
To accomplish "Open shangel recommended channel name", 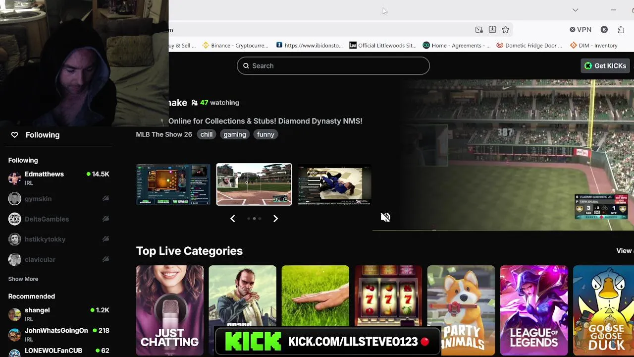I will coord(37,310).
